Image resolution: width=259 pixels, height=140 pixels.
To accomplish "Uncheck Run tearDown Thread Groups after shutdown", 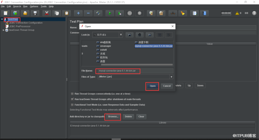I will tap(72, 99).
